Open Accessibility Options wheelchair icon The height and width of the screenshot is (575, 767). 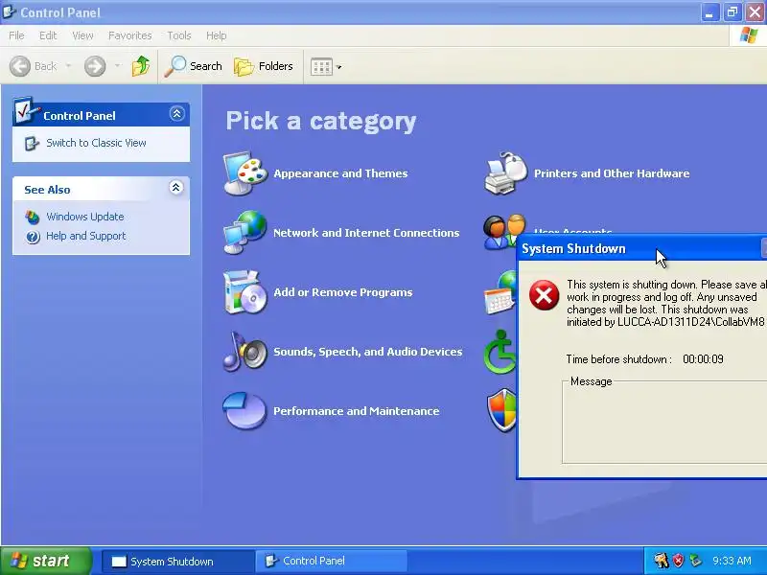pyautogui.click(x=500, y=352)
